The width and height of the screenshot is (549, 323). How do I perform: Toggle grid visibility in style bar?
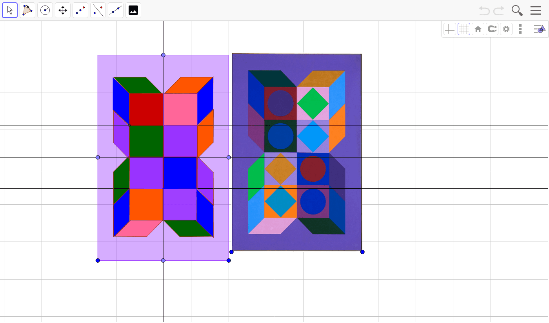[x=464, y=29]
